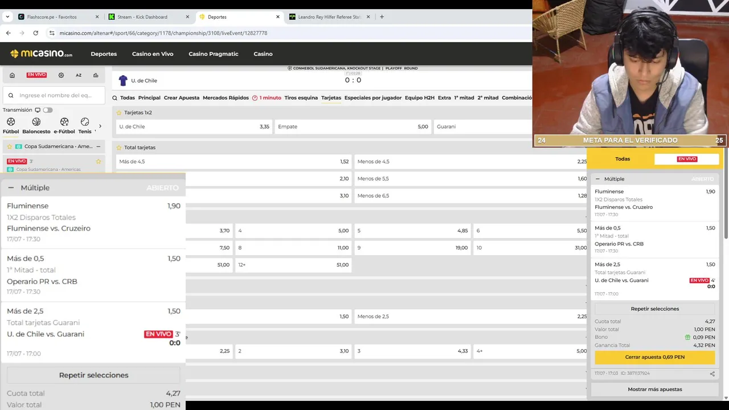The height and width of the screenshot is (410, 729).
Task: Open the Casino menu item
Action: 263,54
